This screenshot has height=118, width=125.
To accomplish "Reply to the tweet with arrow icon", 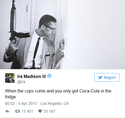I will (8, 111).
